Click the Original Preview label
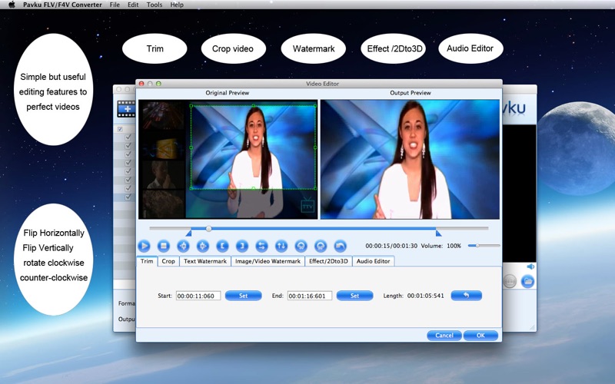The image size is (615, 384). click(x=227, y=93)
